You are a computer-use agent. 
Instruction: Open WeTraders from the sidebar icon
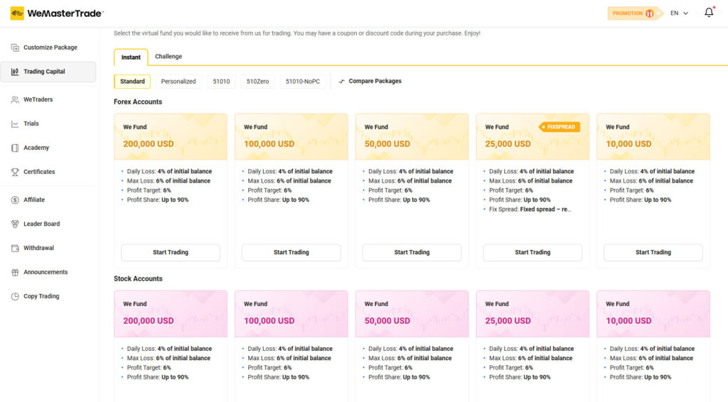point(15,100)
